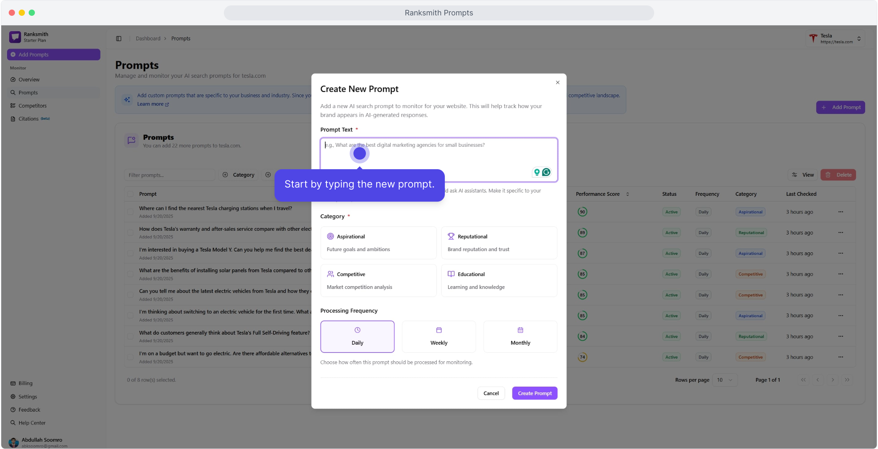Toggle the sidebar panel icon
This screenshot has width=878, height=449.
pos(119,39)
